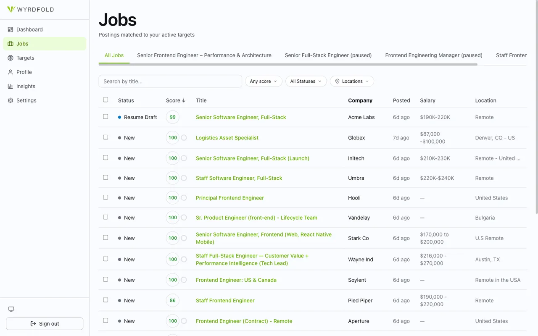Viewport: 538px width, 336px height.
Task: Click the Bulgaria location cell
Action: (x=485, y=218)
